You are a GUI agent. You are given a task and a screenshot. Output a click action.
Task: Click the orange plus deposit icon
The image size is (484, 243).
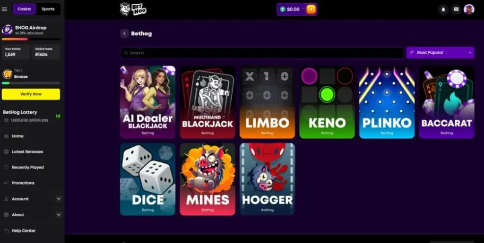pos(311,9)
